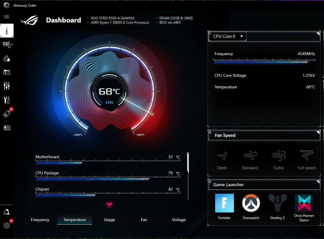Open the News icon in sidebar
Viewport: 324px width, 239px height.
(x=7, y=128)
